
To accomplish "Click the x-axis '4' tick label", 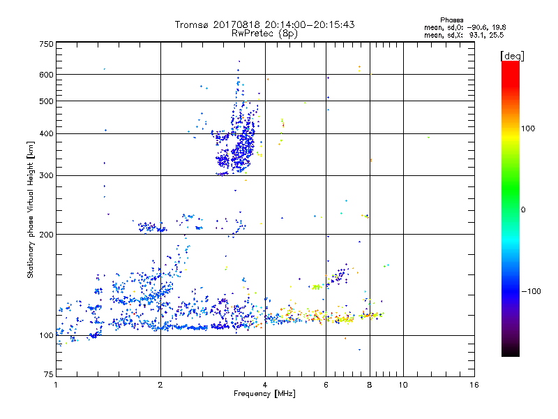I will coord(265,385).
